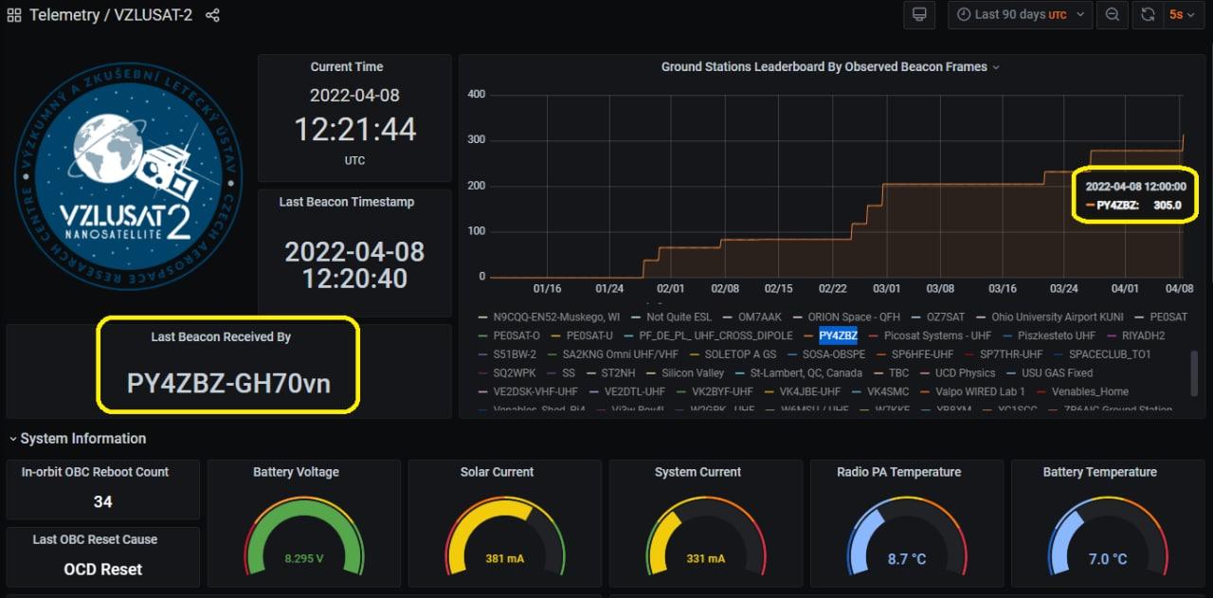This screenshot has width=1213, height=598.
Task: Click the Battery Voltage panel title
Action: tap(296, 472)
